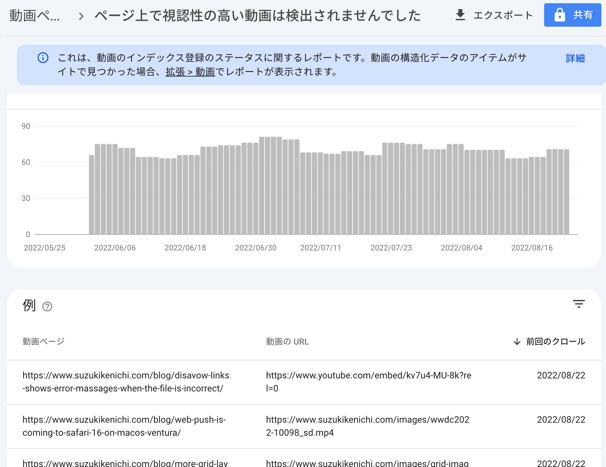Image resolution: width=606 pixels, height=467 pixels.
Task: Click 2022/08/22 date in disavow-links row
Action: 561,375
